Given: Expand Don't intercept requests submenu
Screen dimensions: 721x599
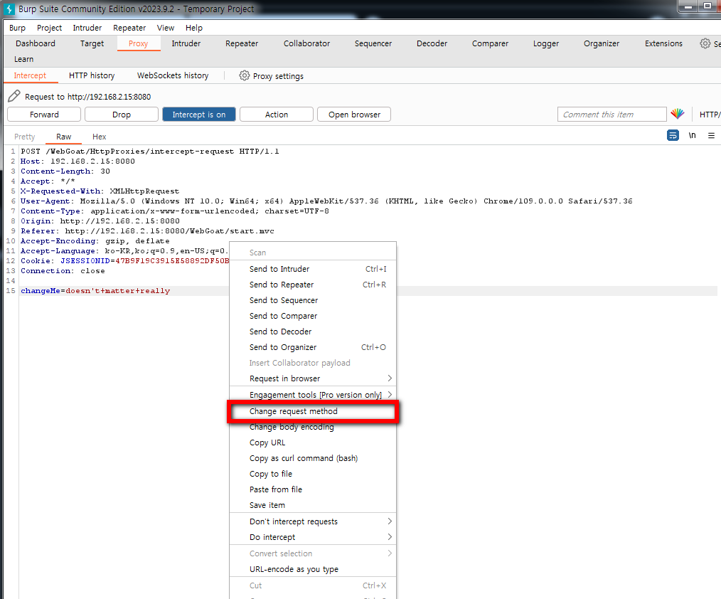Looking at the screenshot, I should point(313,521).
